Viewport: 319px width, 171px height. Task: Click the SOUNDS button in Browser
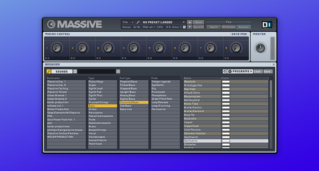[x=62, y=72]
